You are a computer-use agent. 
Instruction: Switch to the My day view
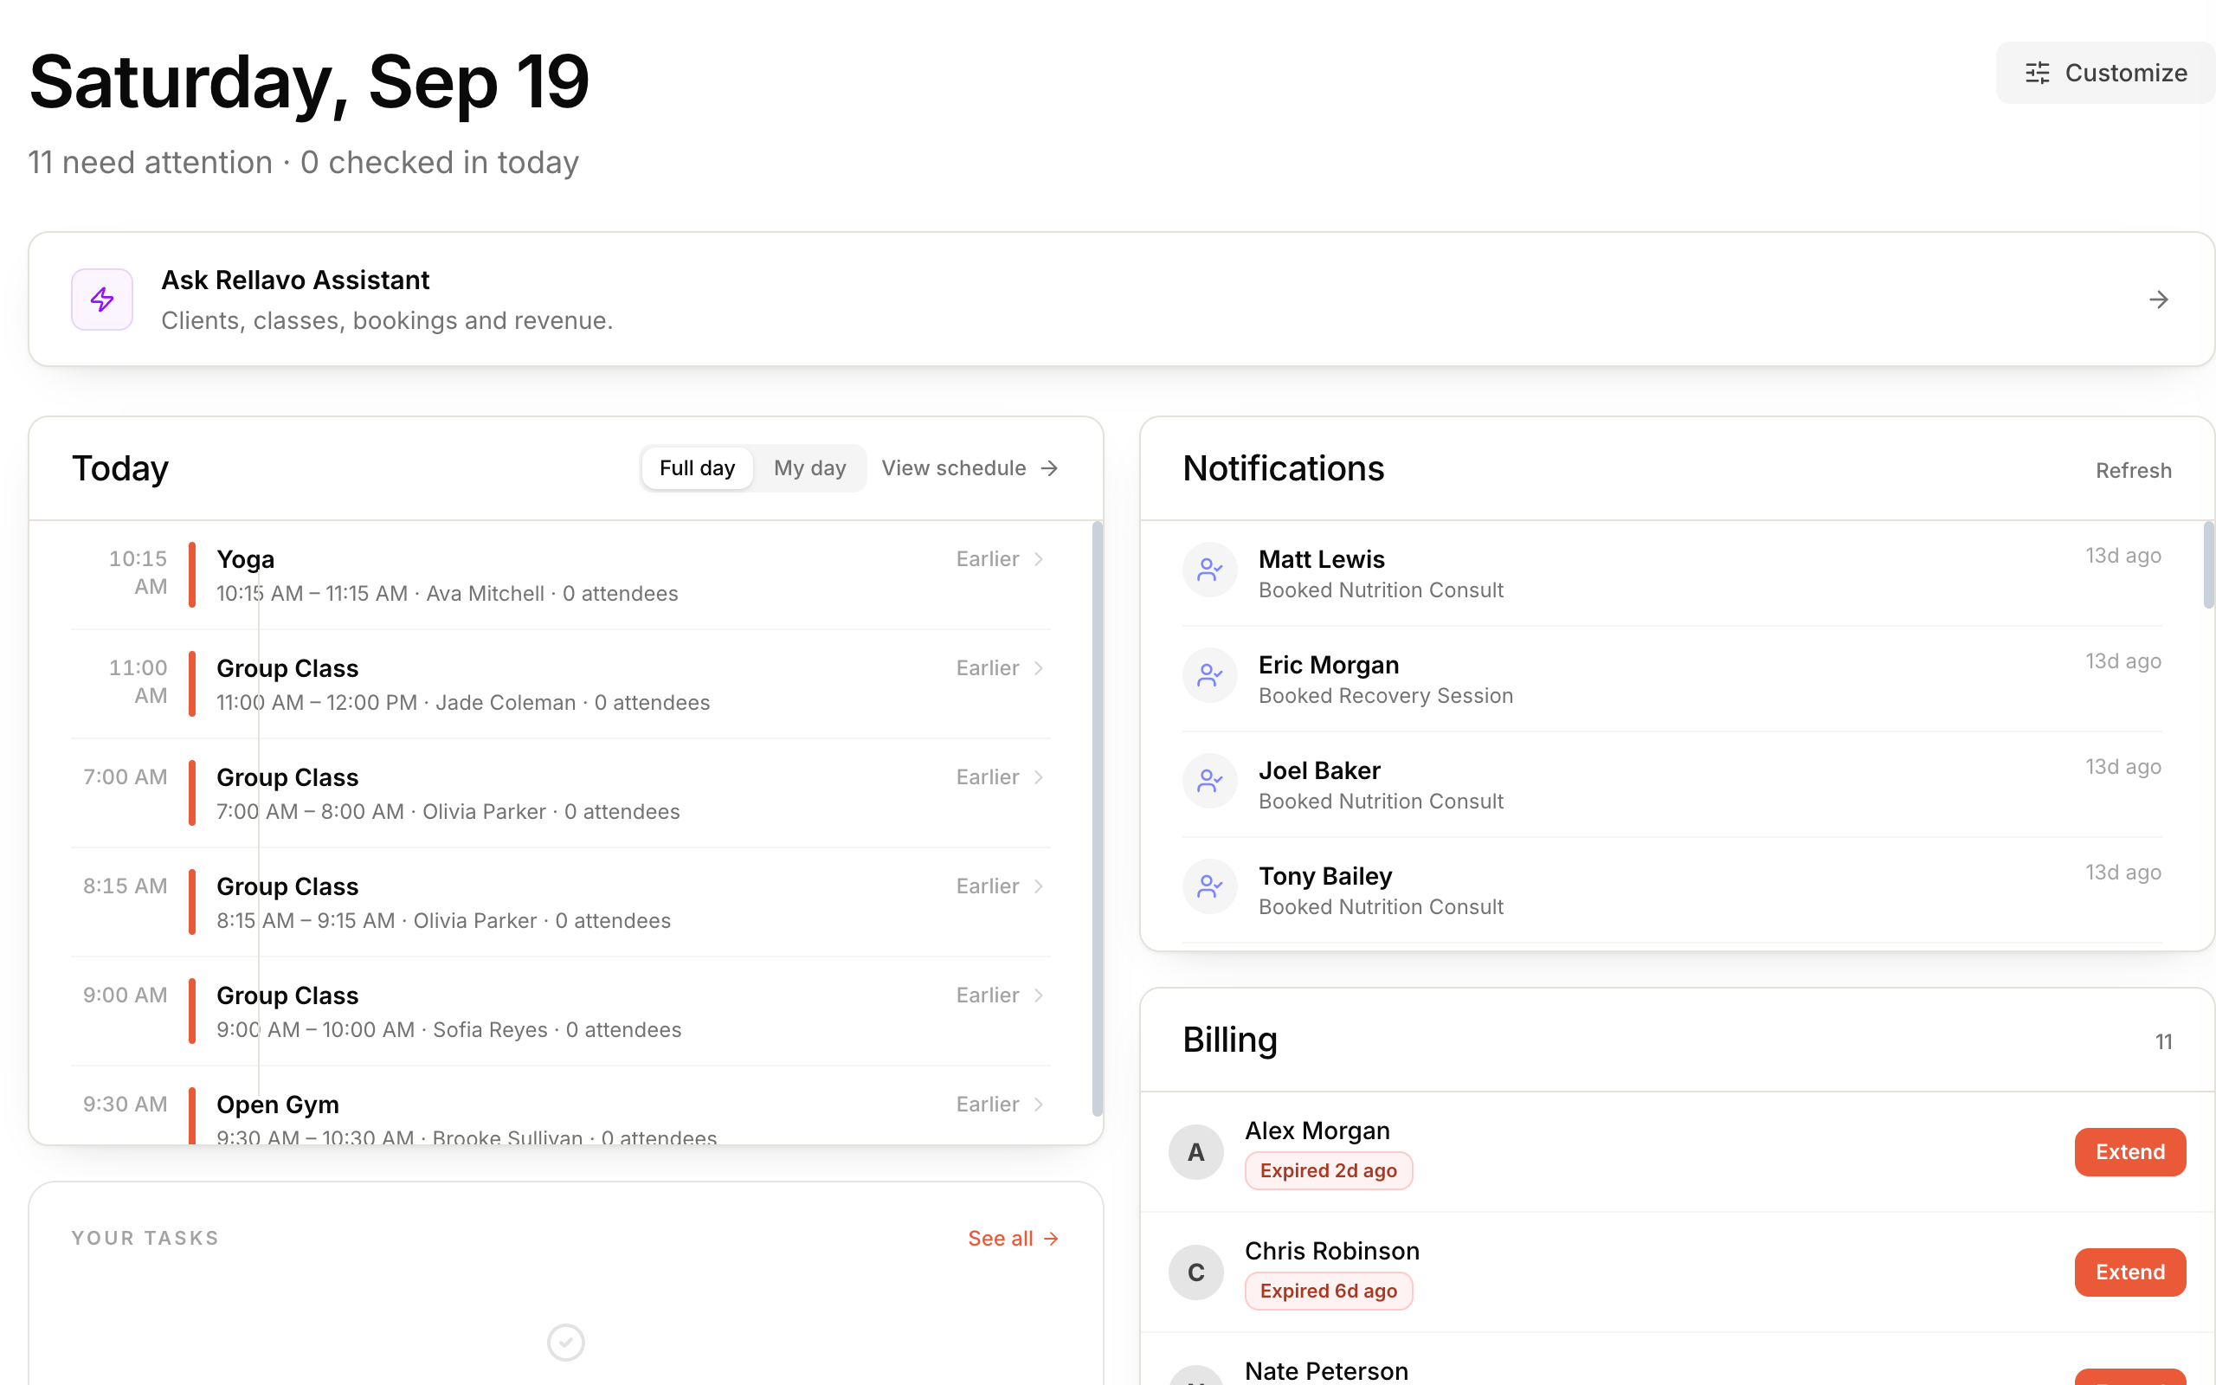(x=809, y=468)
